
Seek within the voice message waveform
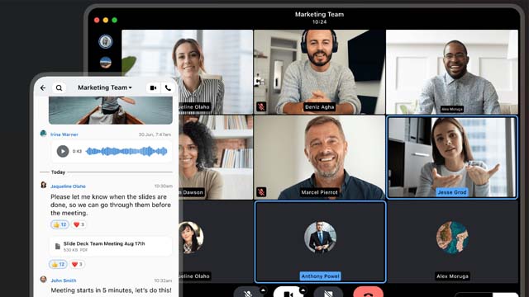126,151
